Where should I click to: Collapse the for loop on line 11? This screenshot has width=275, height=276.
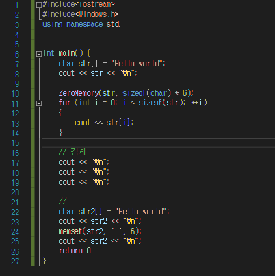click(39, 103)
